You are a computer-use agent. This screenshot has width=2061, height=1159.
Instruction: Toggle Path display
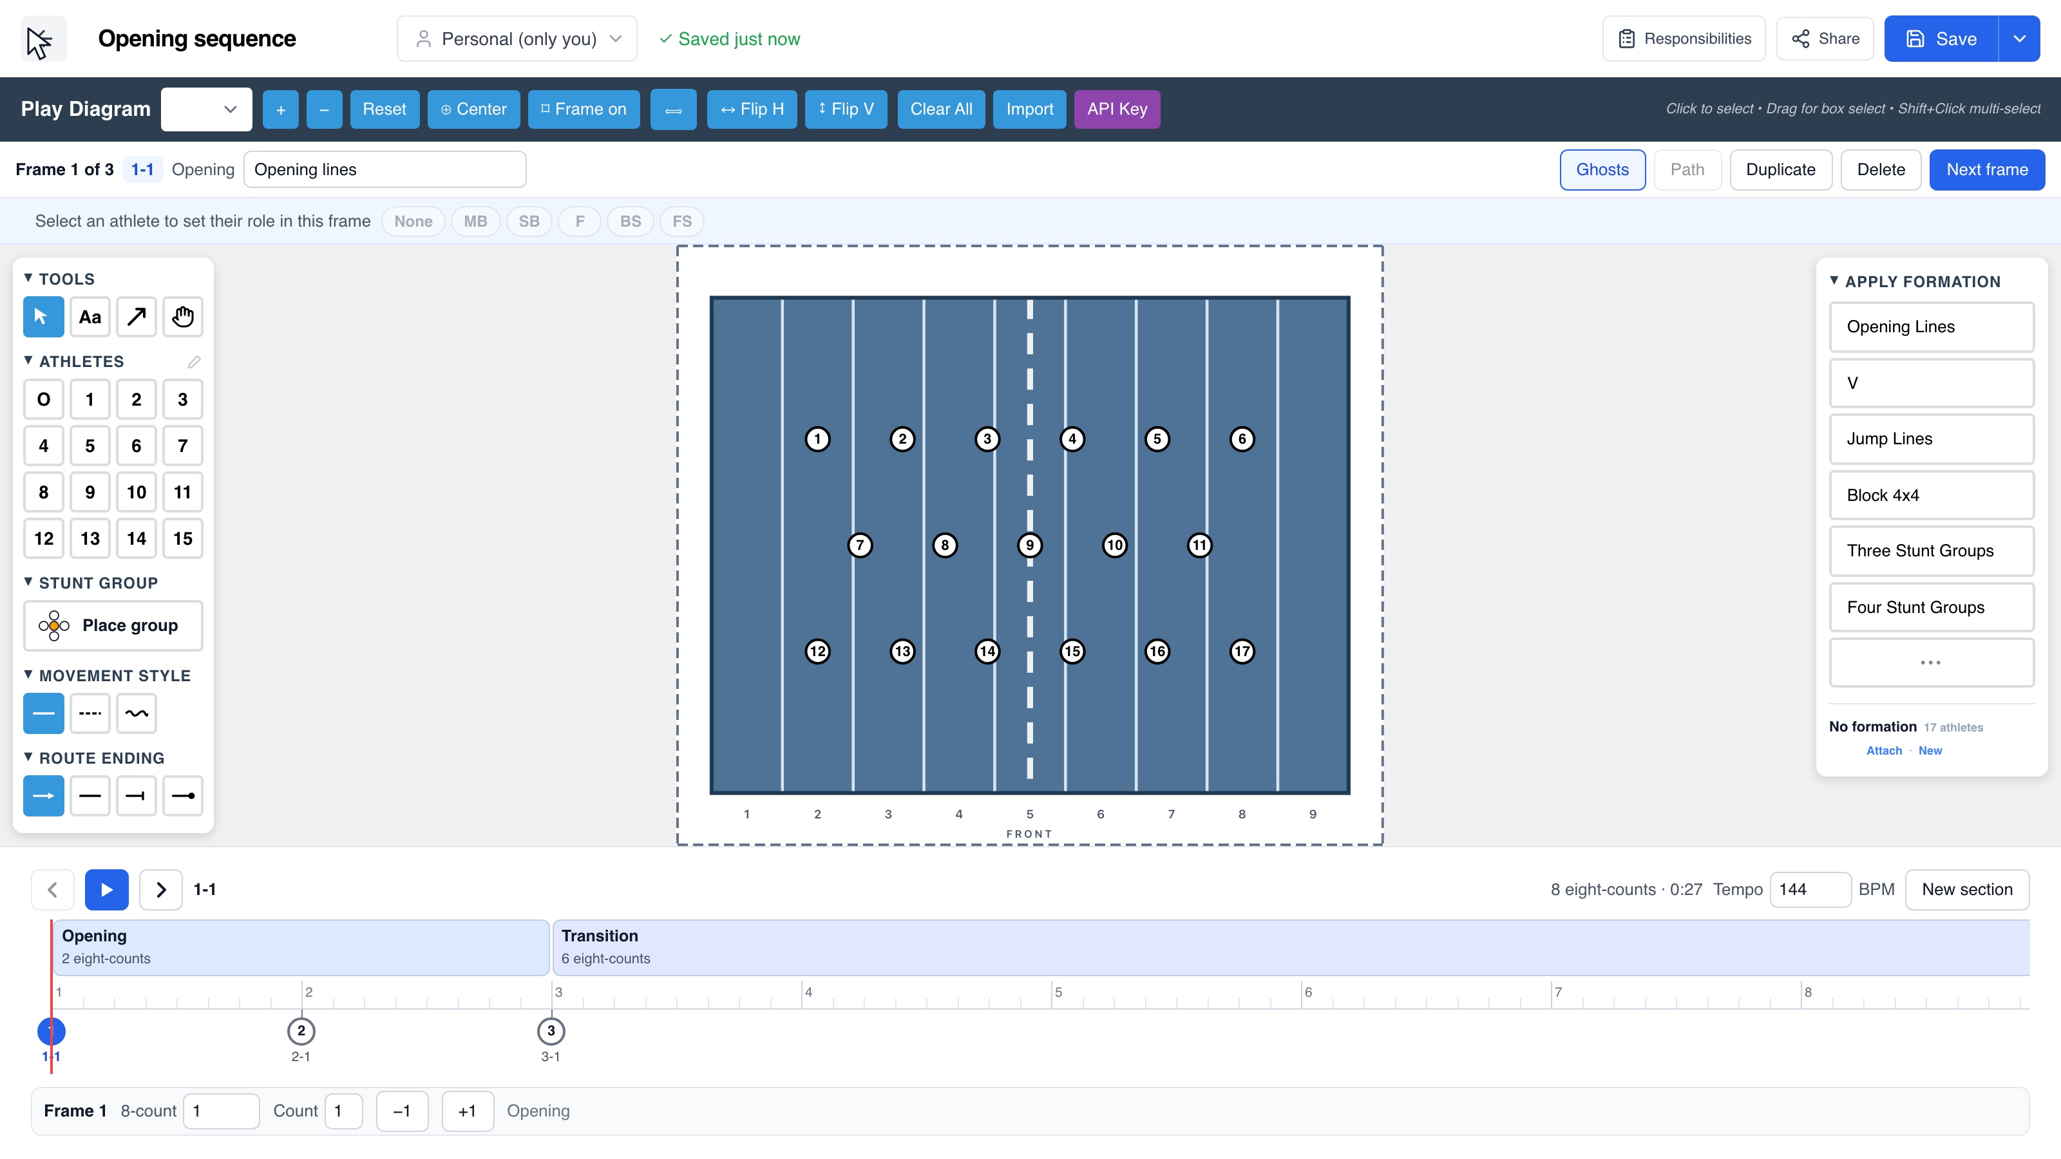coord(1687,169)
